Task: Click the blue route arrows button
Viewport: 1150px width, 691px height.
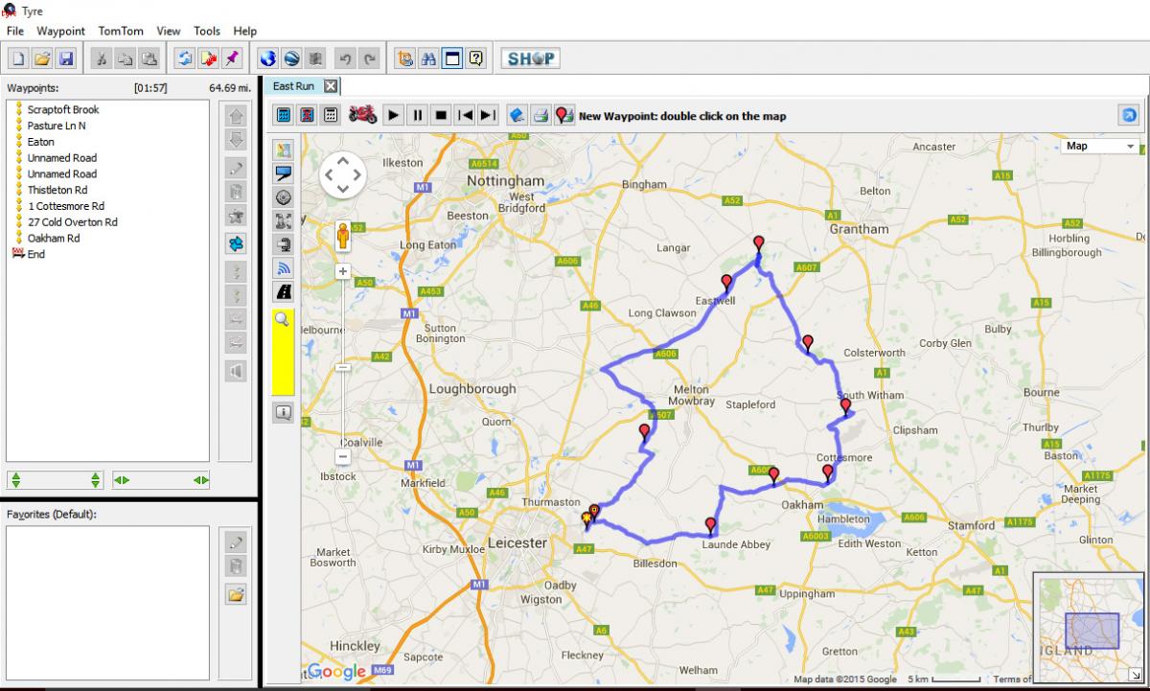Action: [x=235, y=243]
